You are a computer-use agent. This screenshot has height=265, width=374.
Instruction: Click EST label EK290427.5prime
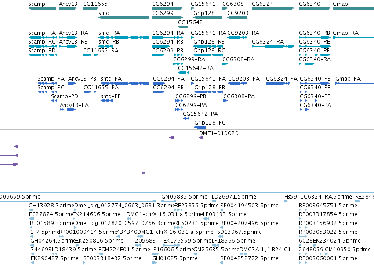tap(54, 258)
